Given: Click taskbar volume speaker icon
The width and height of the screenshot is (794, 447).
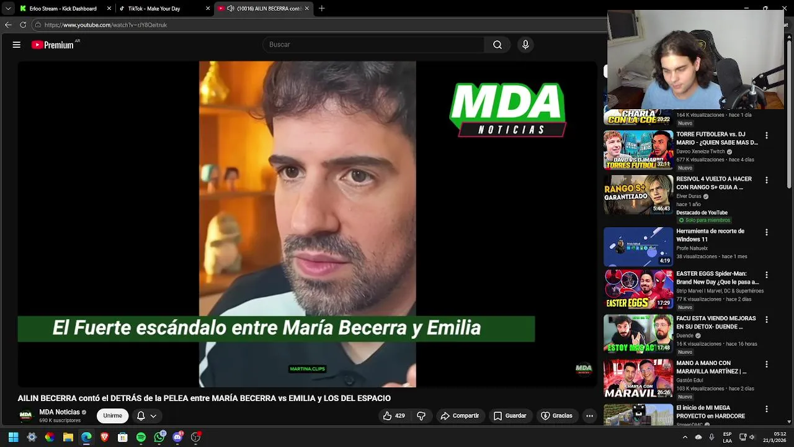Looking at the screenshot, I should [x=752, y=437].
